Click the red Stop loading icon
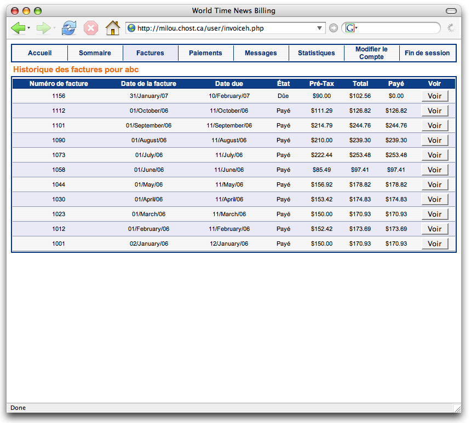471x423 pixels. tap(91, 28)
